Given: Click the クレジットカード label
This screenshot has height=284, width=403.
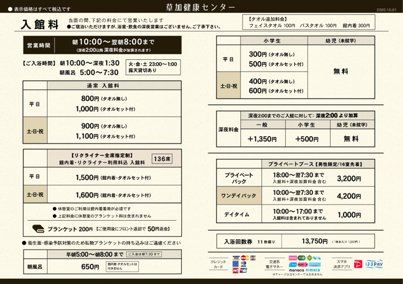Looking at the screenshot, I should point(218,264).
